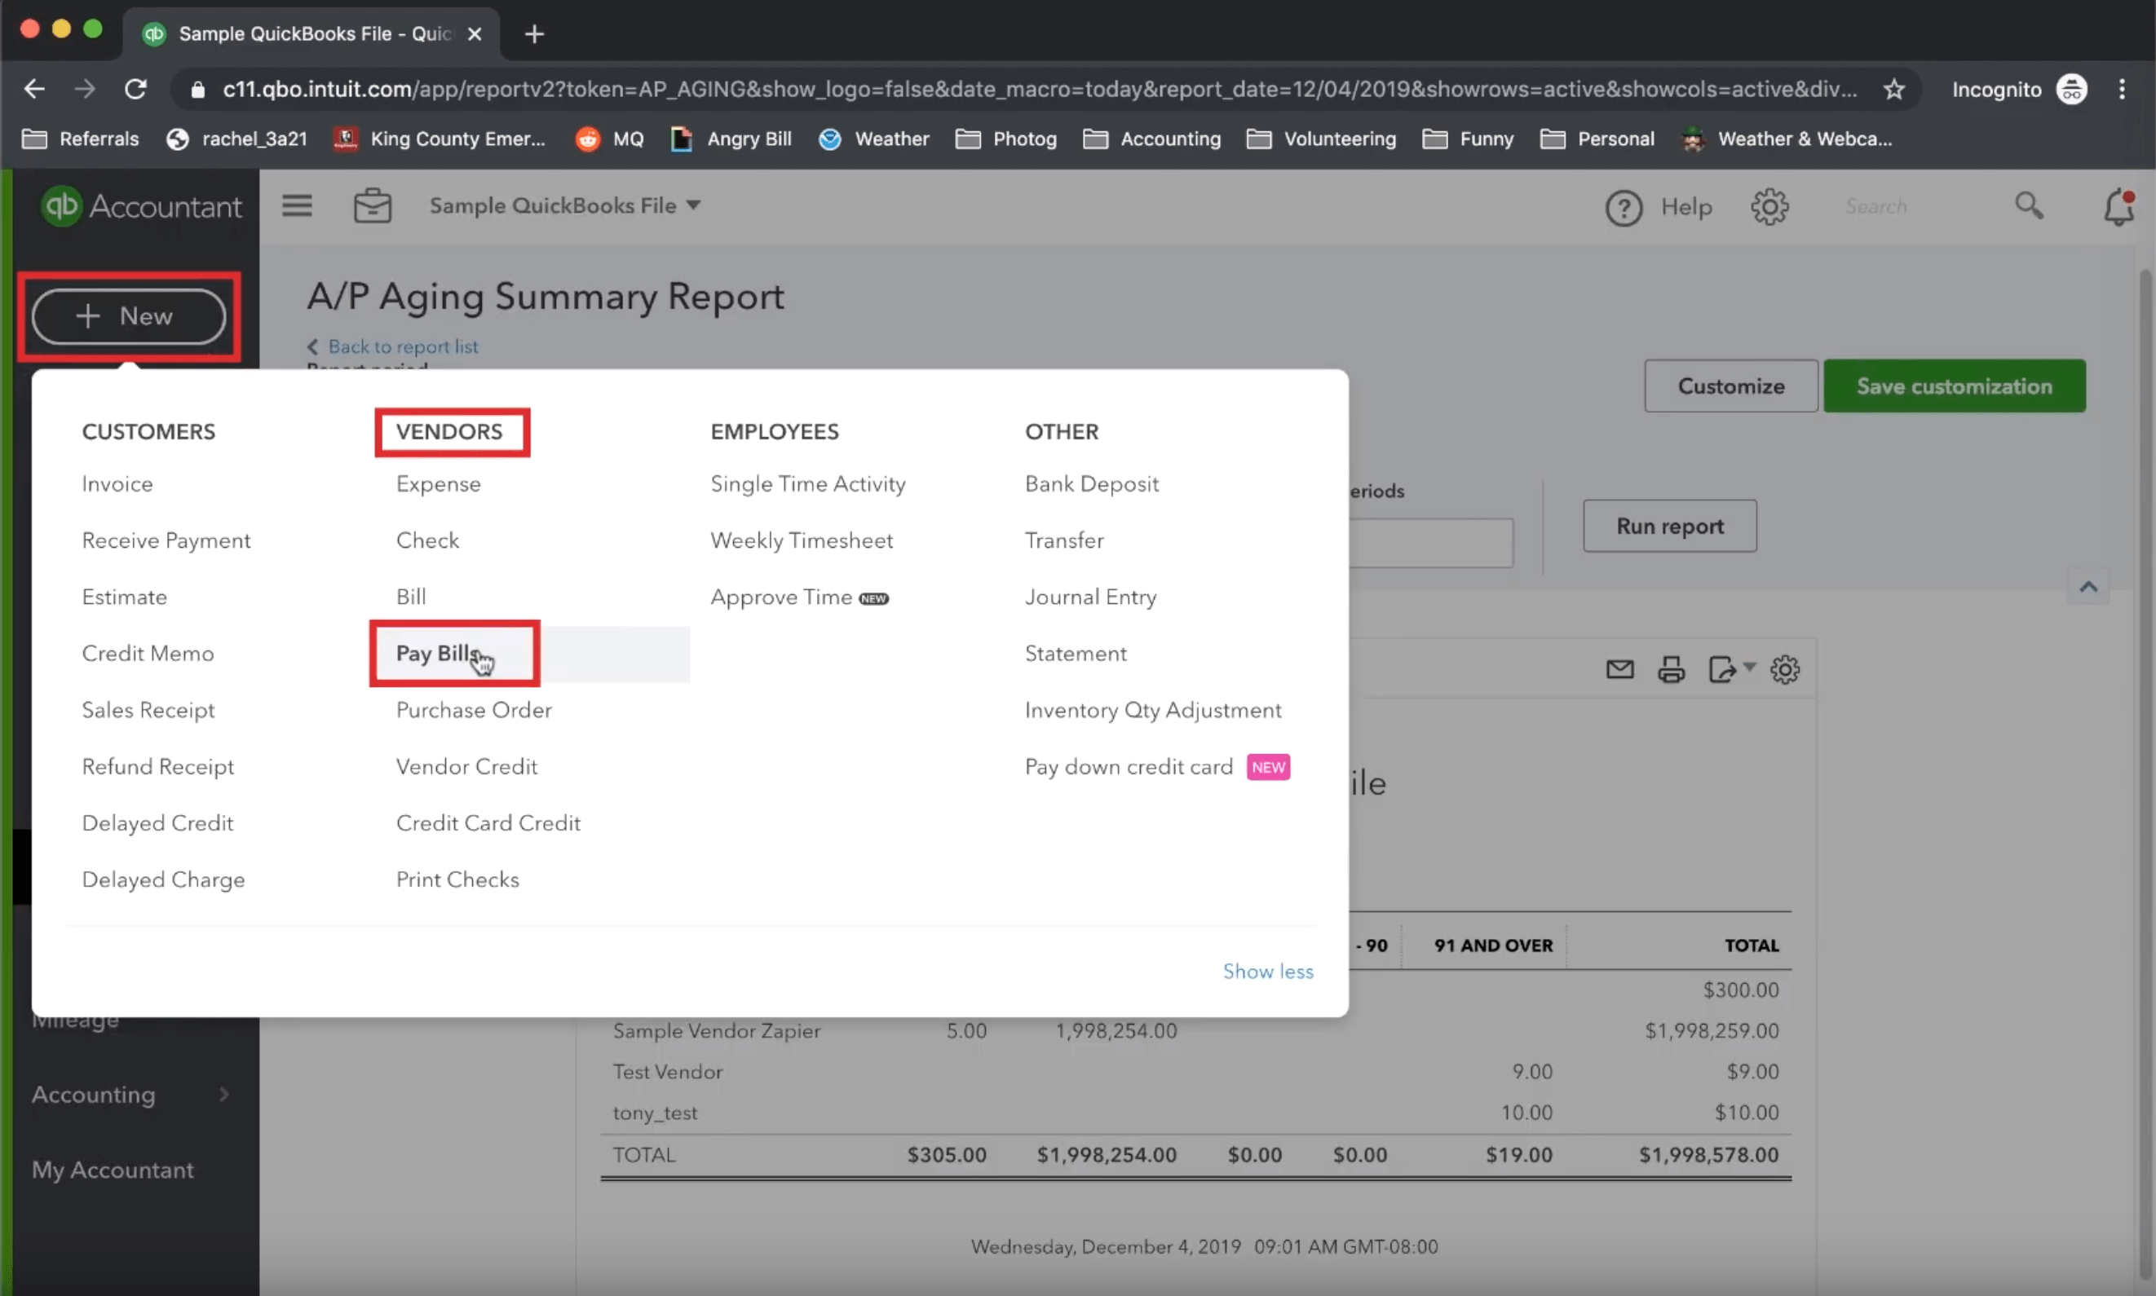Email the report using the envelope icon
Screen dimensions: 2156x1296
(1619, 669)
